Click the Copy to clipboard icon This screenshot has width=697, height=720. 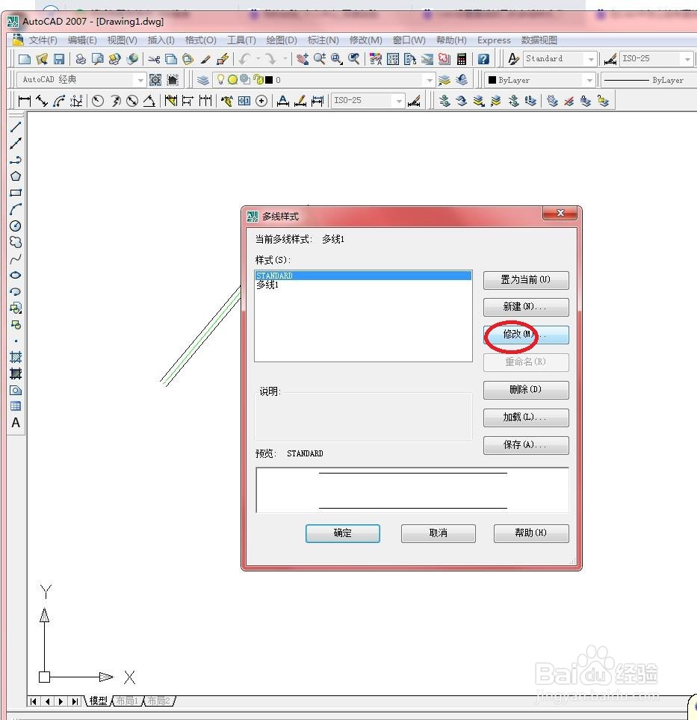click(x=171, y=59)
